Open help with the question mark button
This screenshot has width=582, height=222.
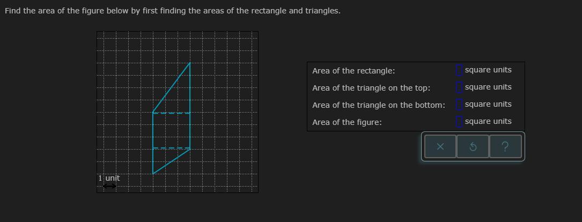505,147
